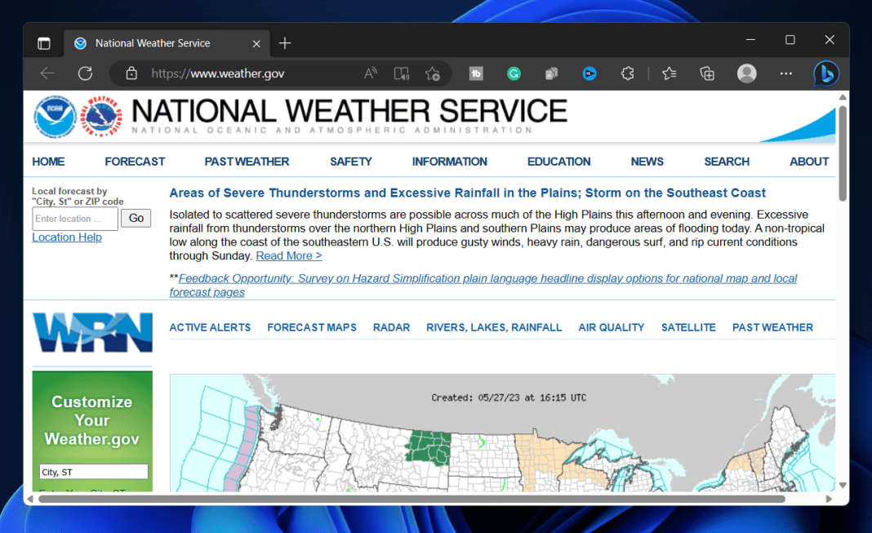Image resolution: width=872 pixels, height=533 pixels.
Task: Click the Read More link
Action: pyautogui.click(x=288, y=255)
